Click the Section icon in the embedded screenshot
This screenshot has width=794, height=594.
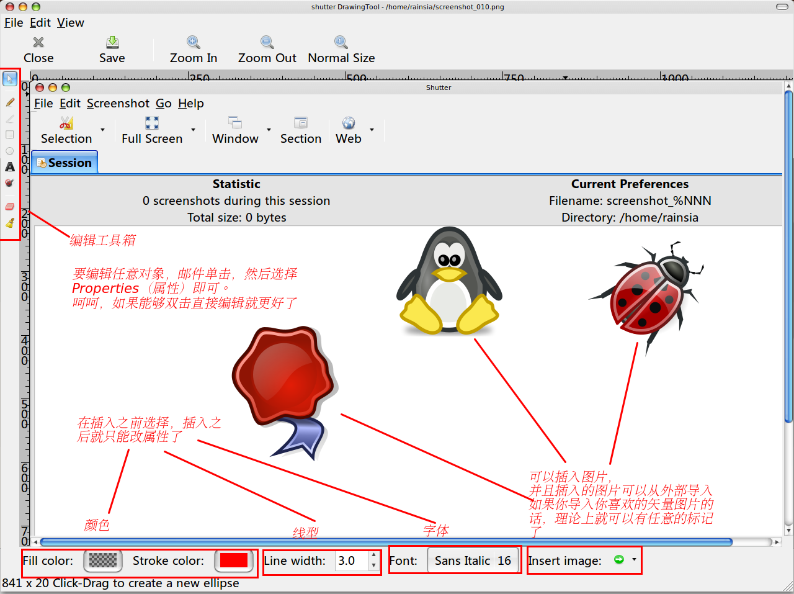tap(301, 122)
